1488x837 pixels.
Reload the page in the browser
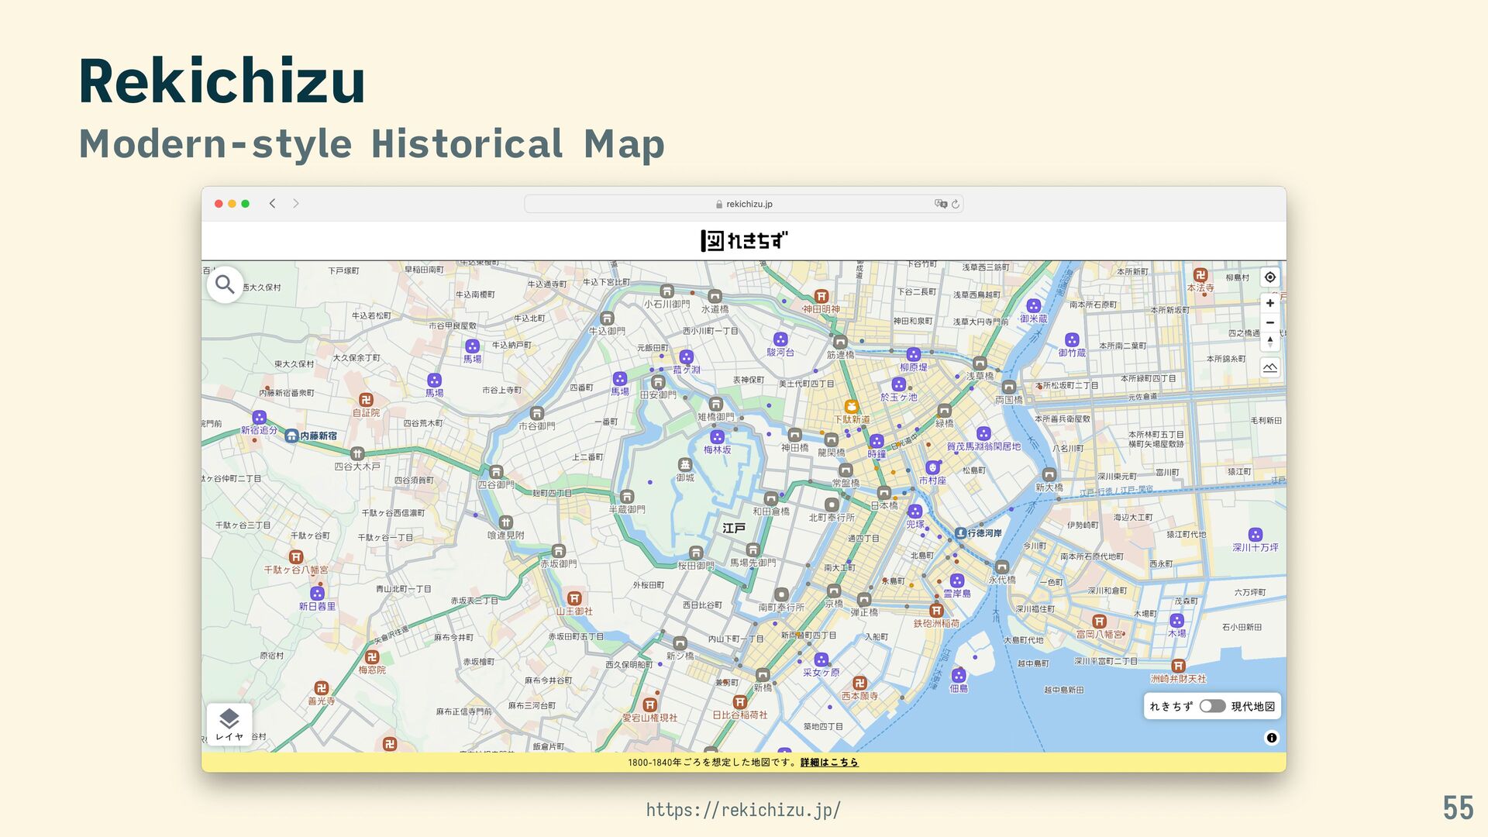click(x=956, y=204)
